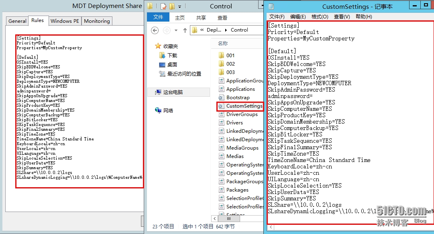Image resolution: width=434 pixels, height=234 pixels.
Task: Open 桌面 desktop in sidebar
Action: 168,64
